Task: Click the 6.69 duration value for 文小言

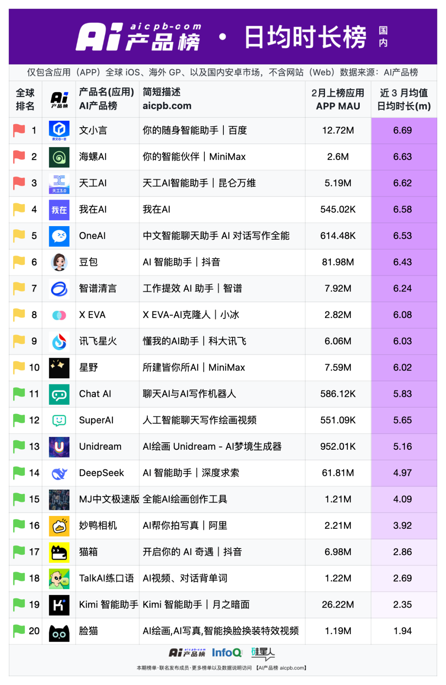Action: [x=403, y=131]
